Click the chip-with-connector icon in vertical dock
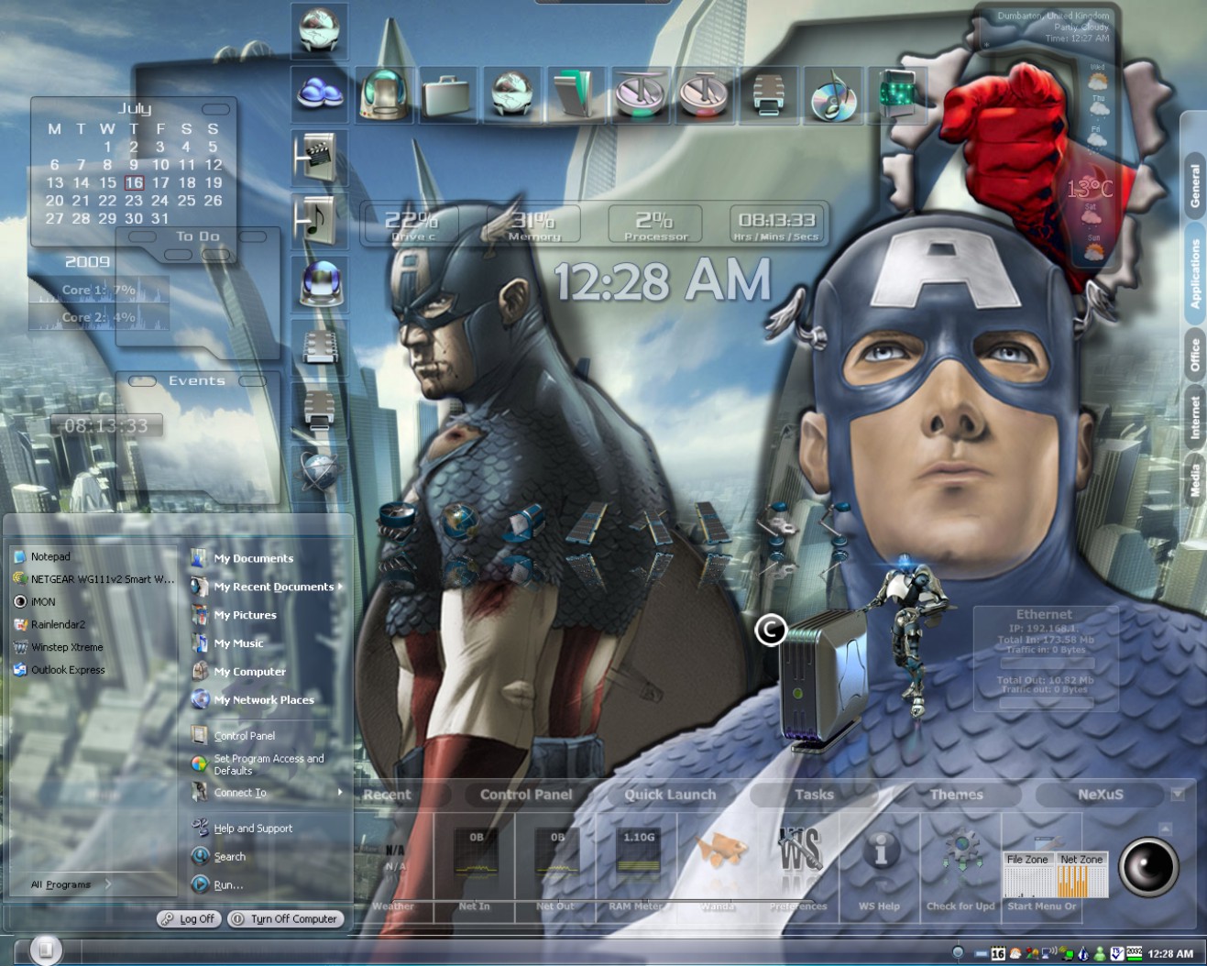Image resolution: width=1207 pixels, height=966 pixels. click(x=319, y=409)
